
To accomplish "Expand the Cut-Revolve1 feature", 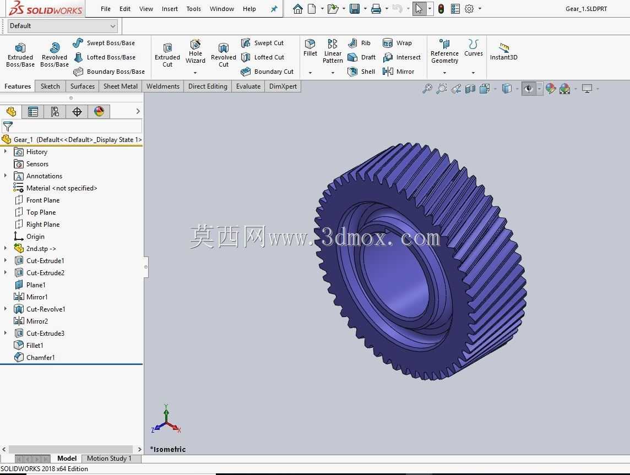I will pos(5,309).
